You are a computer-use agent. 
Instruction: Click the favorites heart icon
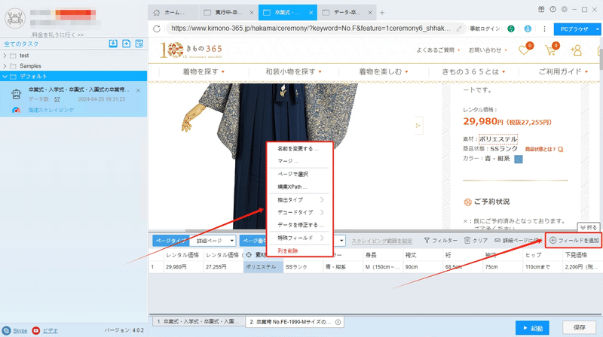coord(524,50)
